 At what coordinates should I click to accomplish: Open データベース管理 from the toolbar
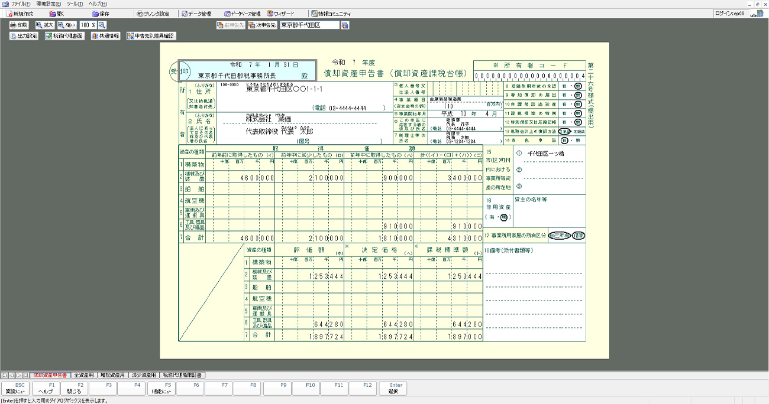[x=243, y=14]
